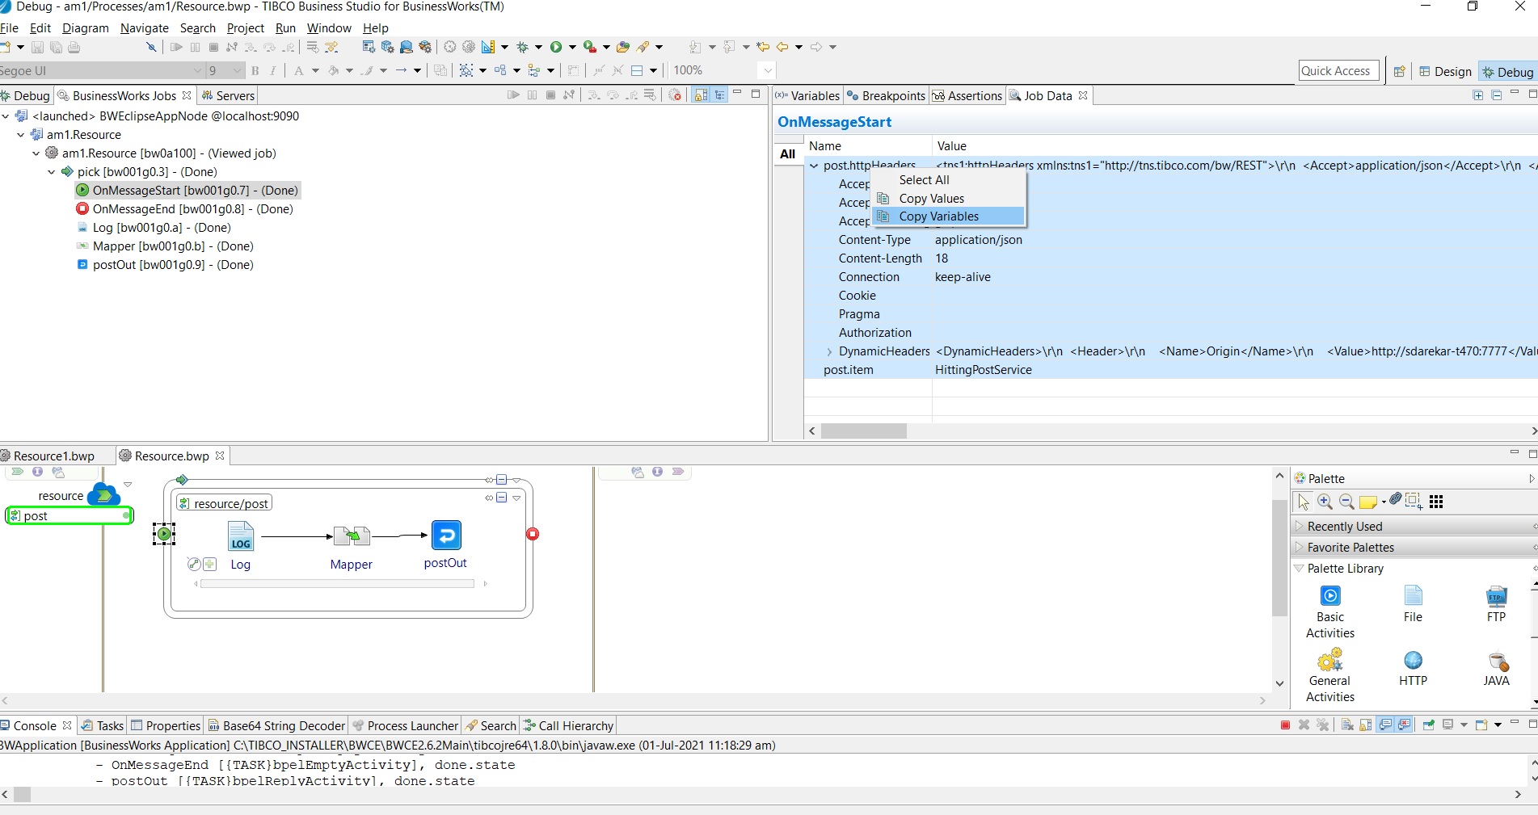The image size is (1538, 815).
Task: Select the post operation under resource
Action: [69, 516]
